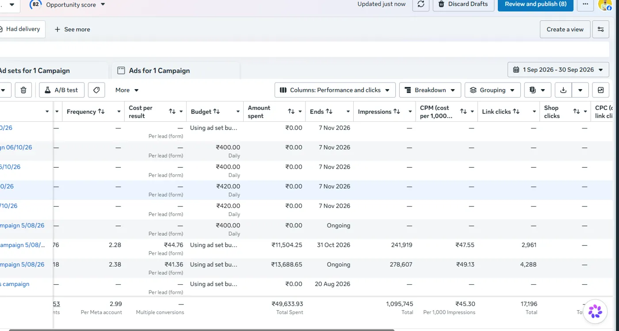Expand the Grouping dropdown

click(493, 90)
